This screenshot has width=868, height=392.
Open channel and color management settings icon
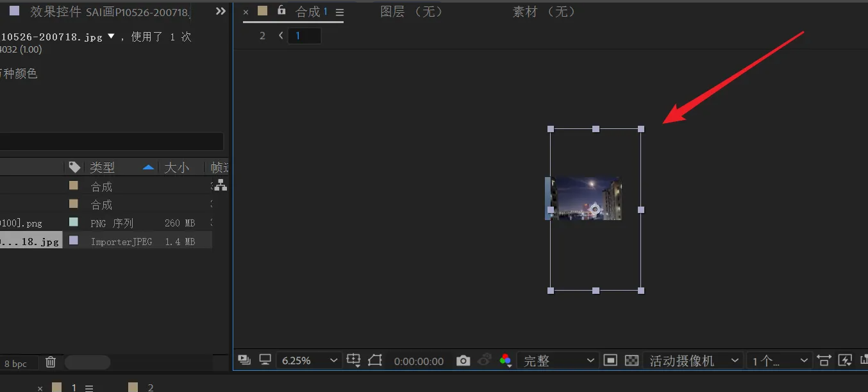(x=506, y=361)
